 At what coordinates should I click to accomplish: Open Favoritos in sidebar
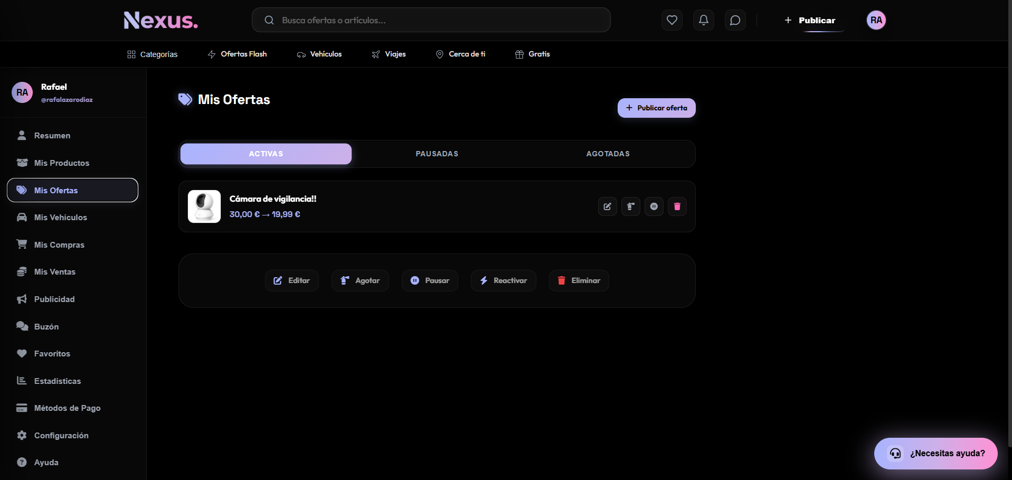[73, 354]
